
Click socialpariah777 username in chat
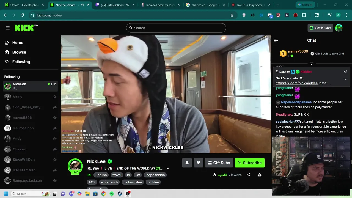point(288,122)
